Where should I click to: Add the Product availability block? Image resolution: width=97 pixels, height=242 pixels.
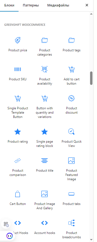point(45,75)
